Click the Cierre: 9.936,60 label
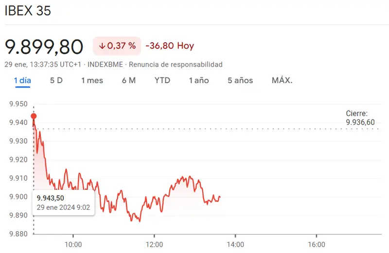 (360, 118)
